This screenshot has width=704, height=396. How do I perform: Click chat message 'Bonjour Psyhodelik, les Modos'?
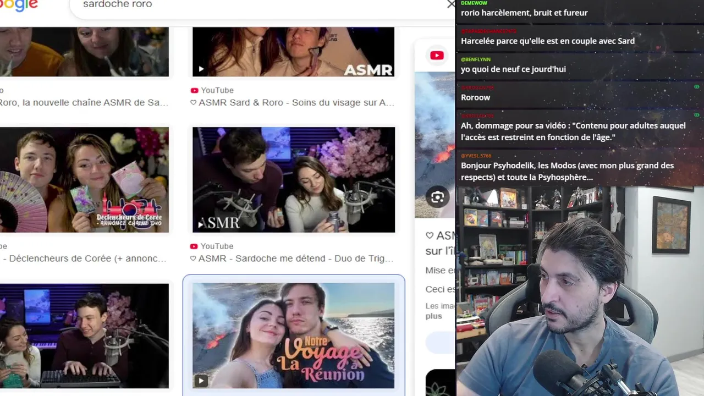567,171
